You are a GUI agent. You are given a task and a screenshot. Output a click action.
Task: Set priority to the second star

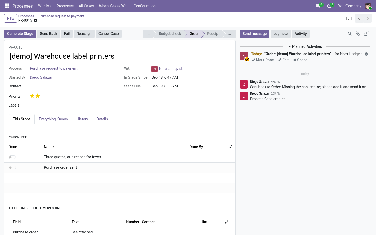coord(38,96)
